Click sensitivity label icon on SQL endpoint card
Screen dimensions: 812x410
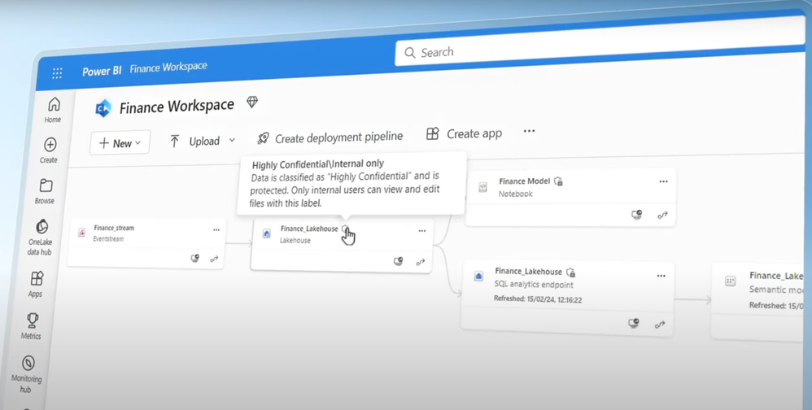[x=570, y=273]
